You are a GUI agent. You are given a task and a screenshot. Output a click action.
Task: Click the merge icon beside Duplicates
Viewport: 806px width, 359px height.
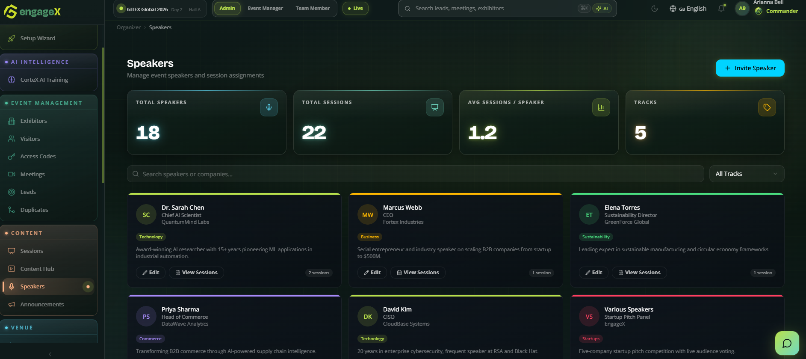pos(12,210)
